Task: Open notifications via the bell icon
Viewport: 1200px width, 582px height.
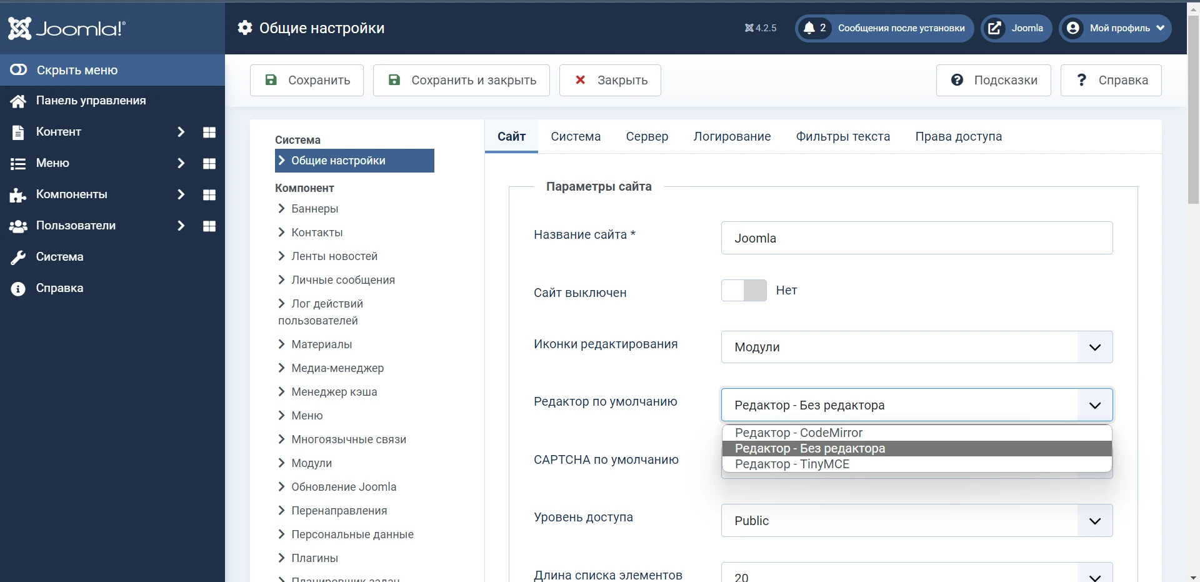Action: pyautogui.click(x=811, y=28)
